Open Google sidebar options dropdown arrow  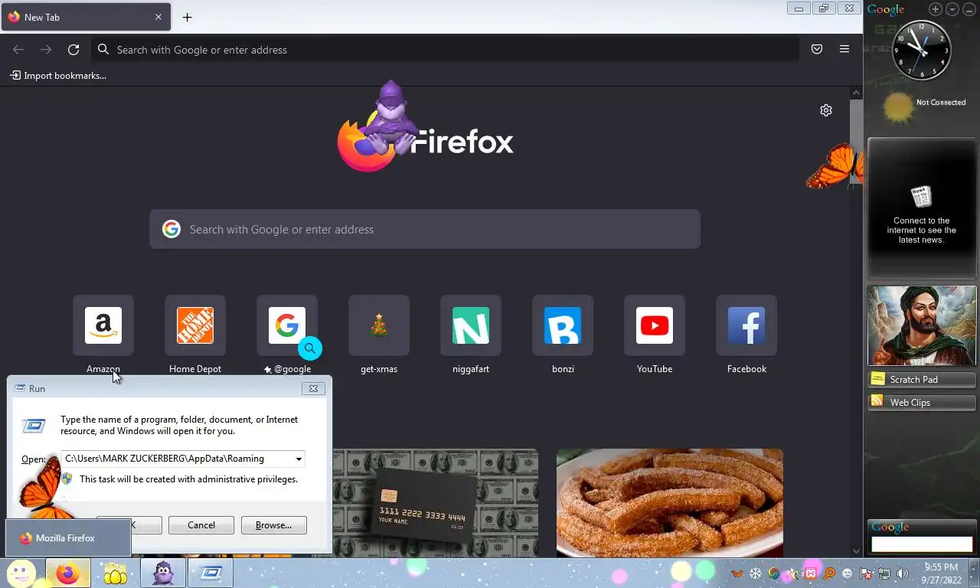pos(952,9)
